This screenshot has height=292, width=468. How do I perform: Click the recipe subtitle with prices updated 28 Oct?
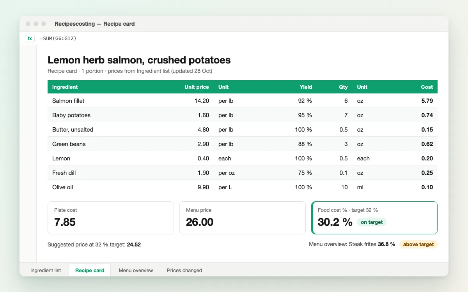pos(130,71)
